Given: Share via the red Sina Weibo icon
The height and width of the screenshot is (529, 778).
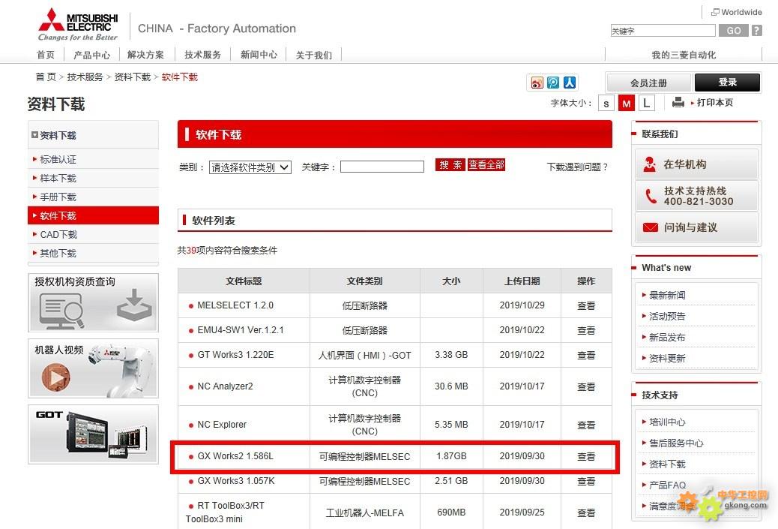Looking at the screenshot, I should [537, 83].
